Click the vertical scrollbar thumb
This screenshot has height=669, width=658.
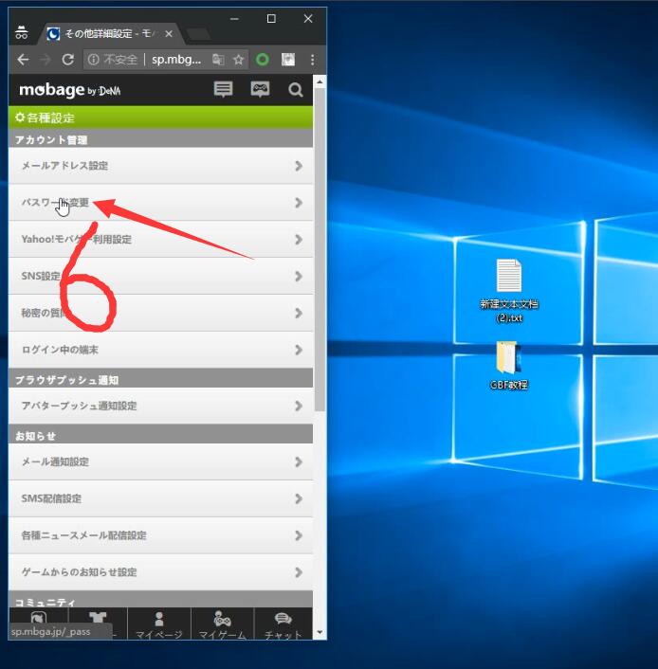(320, 249)
